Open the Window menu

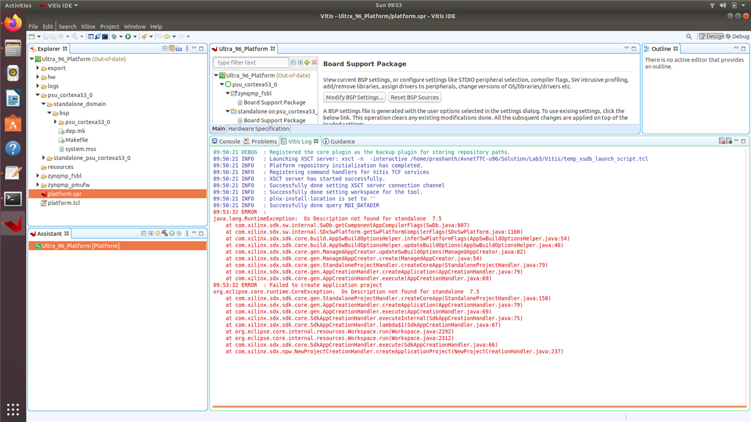(134, 26)
